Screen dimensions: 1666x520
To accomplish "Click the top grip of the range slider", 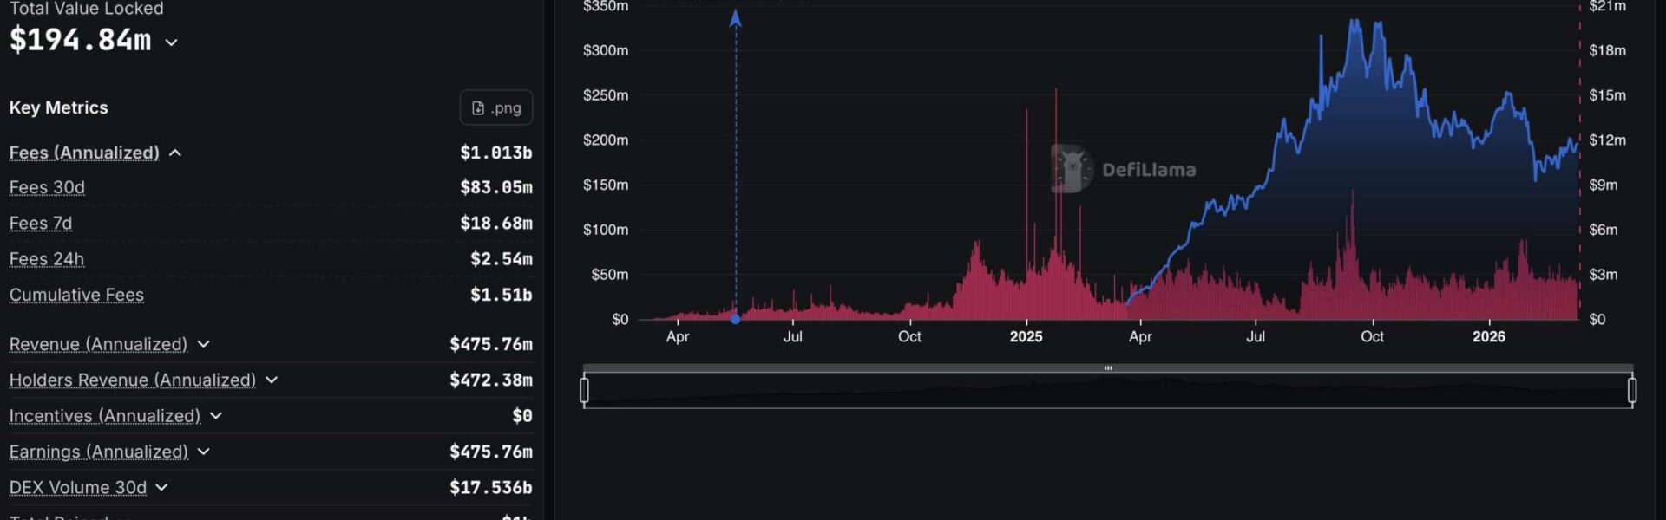I will (x=1108, y=368).
